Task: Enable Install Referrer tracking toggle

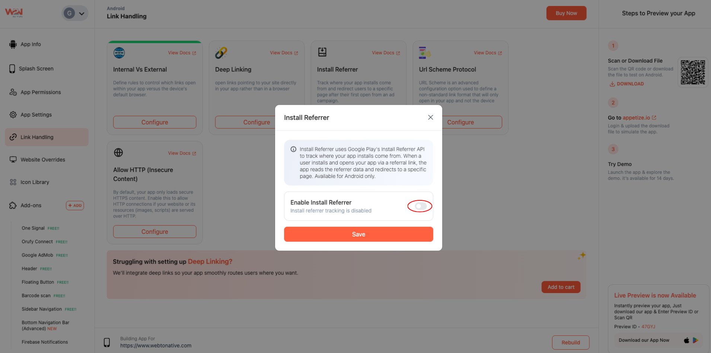Action: point(420,206)
